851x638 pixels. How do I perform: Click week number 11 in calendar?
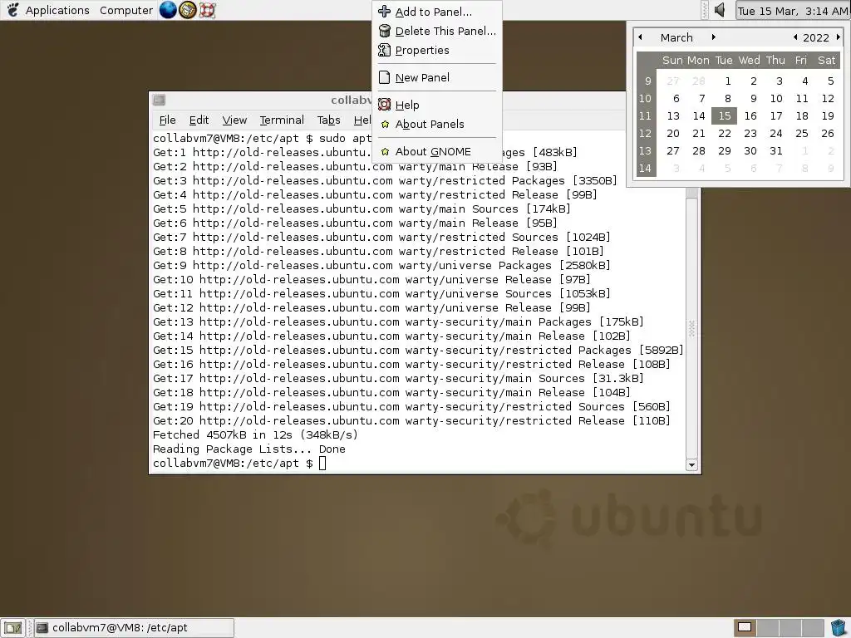point(645,115)
